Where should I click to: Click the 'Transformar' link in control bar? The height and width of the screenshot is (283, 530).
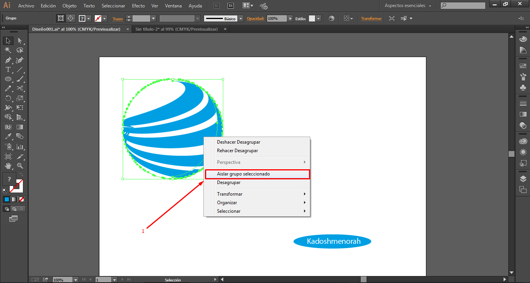tap(371, 18)
